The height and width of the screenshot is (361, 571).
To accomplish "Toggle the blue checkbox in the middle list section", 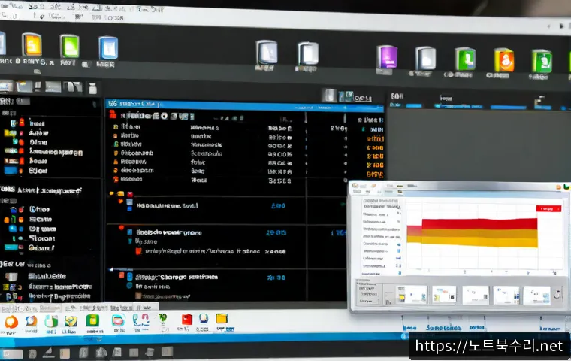I will point(130,232).
